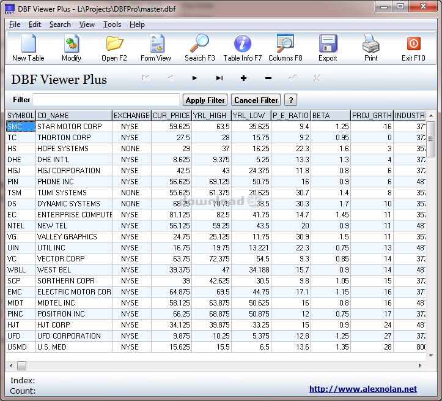The image size is (442, 401).
Task: Switch to Form View
Action: tap(156, 43)
